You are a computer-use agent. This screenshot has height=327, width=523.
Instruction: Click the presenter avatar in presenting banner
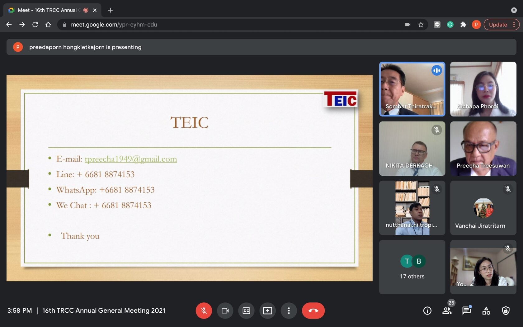click(x=18, y=47)
